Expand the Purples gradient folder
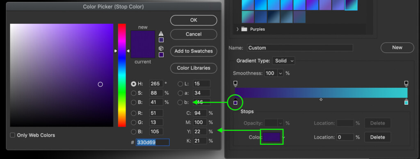The image size is (420, 159). point(237,29)
